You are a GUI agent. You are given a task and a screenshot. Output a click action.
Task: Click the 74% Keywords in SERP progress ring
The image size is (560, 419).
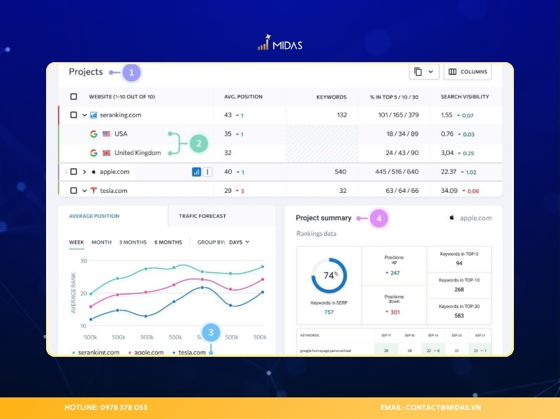click(x=329, y=275)
